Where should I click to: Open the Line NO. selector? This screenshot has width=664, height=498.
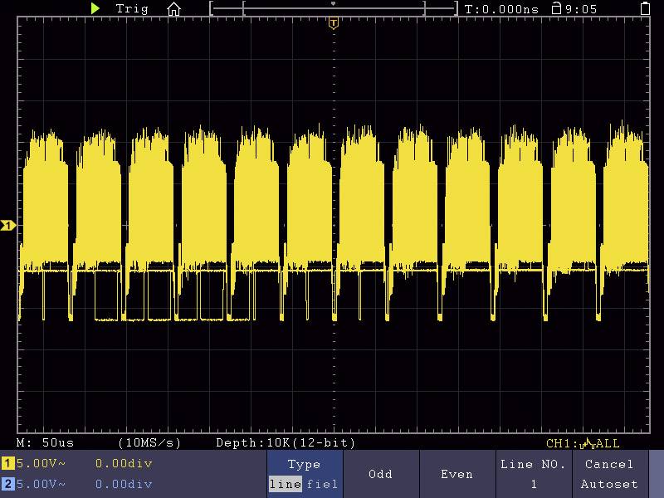[534, 474]
